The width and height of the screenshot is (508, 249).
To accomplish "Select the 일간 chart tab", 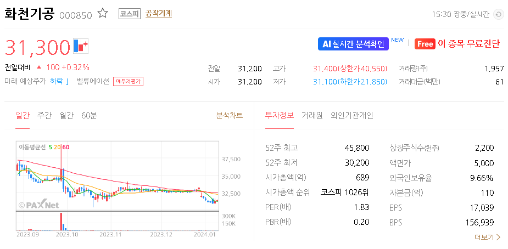I will point(23,115).
